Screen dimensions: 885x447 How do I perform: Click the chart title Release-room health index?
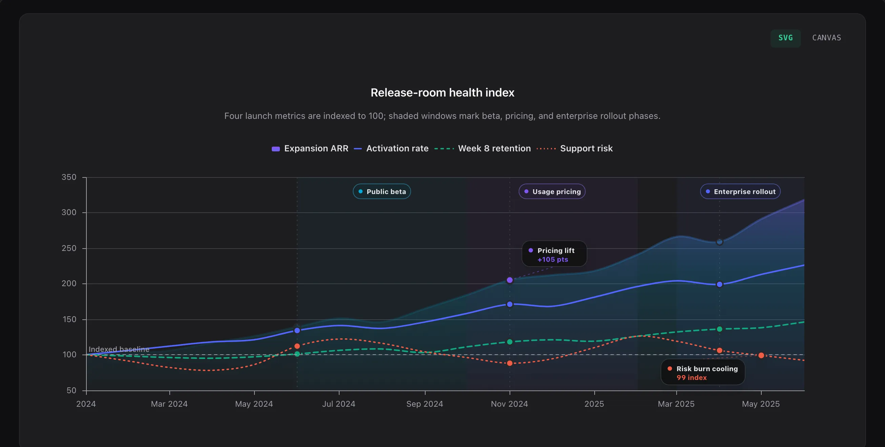[442, 93]
